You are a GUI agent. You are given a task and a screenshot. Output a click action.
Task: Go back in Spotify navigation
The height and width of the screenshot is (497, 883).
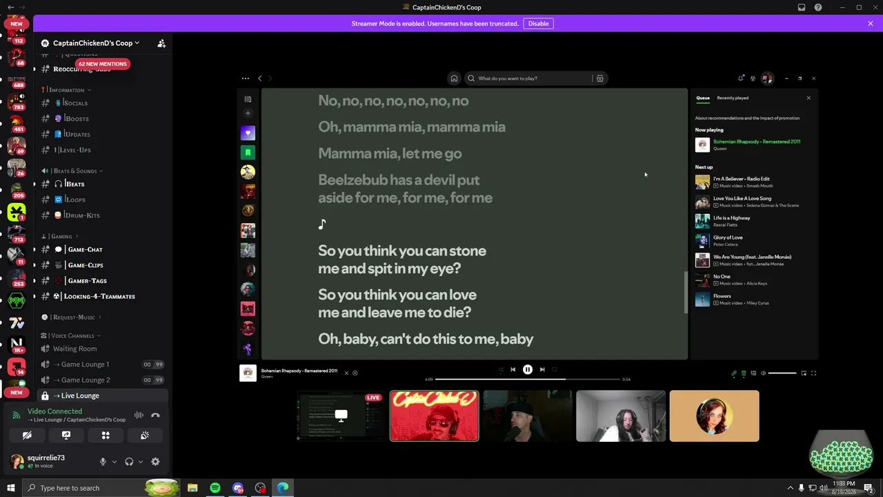coord(259,78)
